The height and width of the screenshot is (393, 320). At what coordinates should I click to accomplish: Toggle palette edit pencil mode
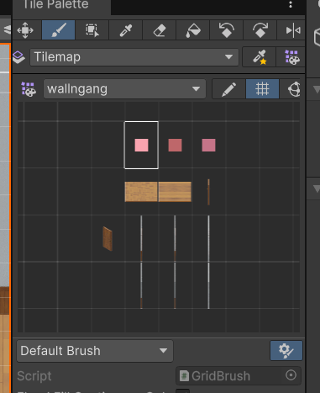tap(228, 89)
